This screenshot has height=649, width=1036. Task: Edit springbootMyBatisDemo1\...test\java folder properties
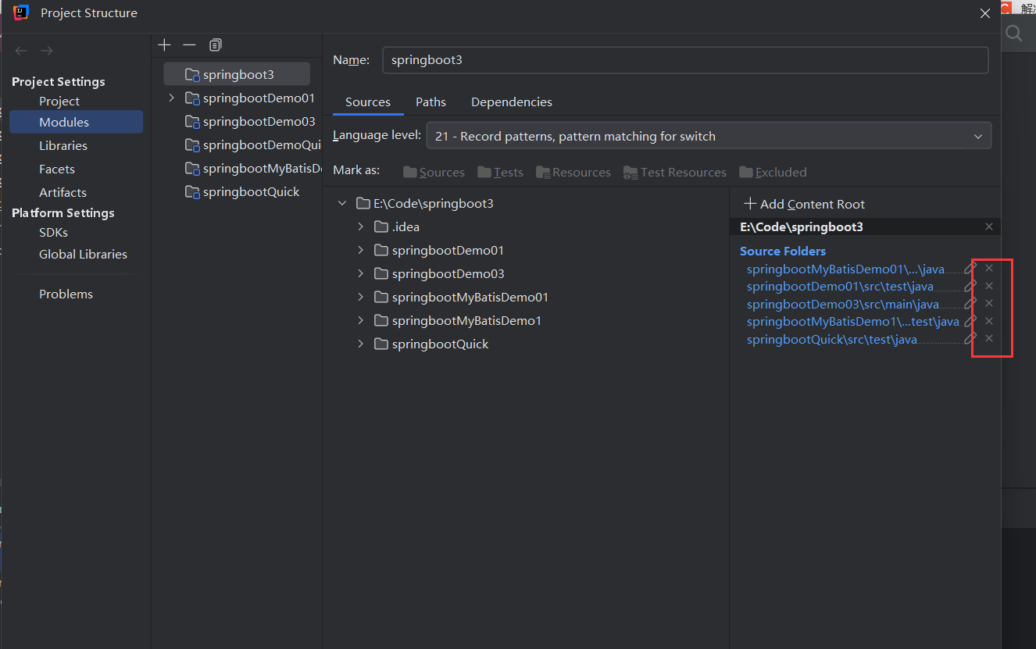970,321
